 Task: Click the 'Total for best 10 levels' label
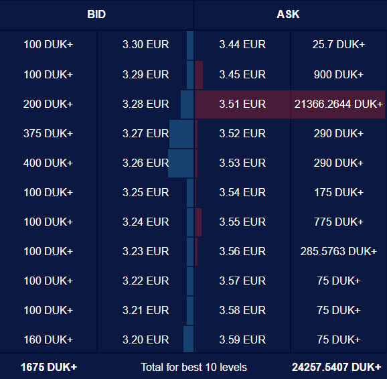(x=193, y=367)
